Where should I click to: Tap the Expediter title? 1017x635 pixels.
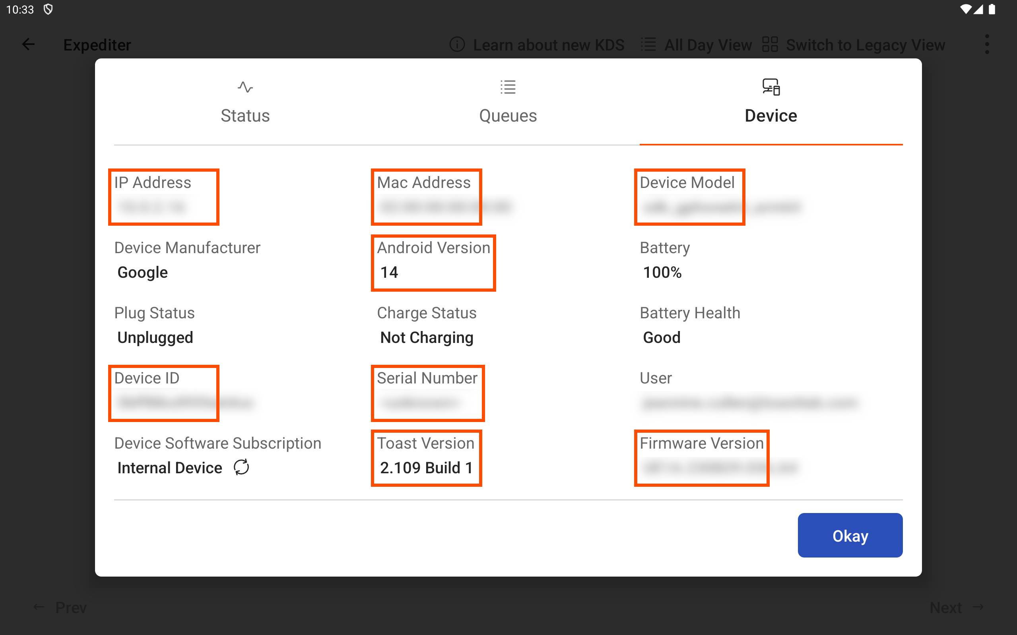pos(97,45)
